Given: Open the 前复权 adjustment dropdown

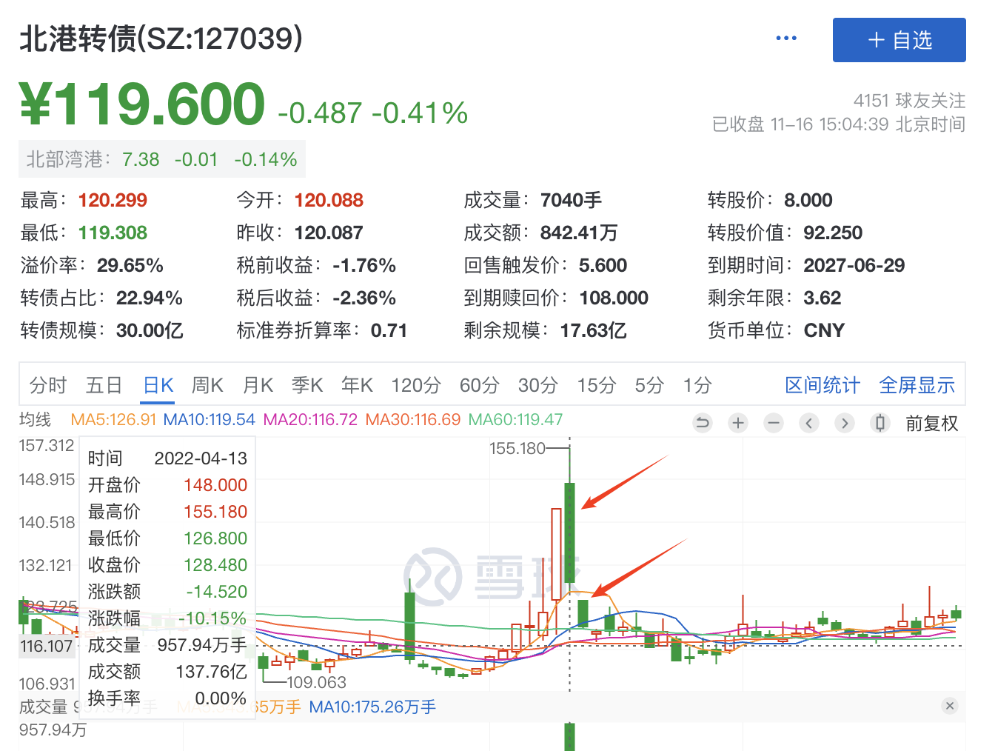Looking at the screenshot, I should coord(931,424).
